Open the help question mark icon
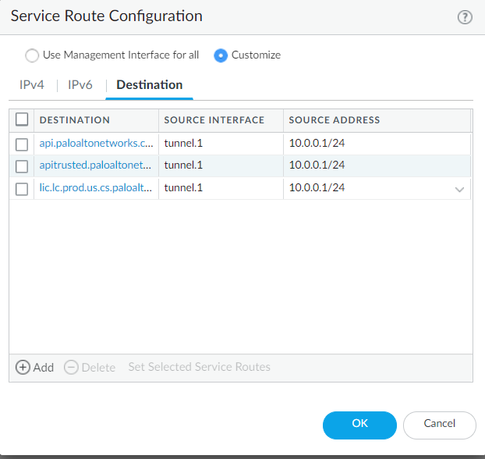 tap(465, 17)
